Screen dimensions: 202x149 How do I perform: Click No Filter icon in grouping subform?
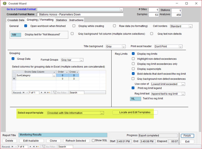(55, 93)
